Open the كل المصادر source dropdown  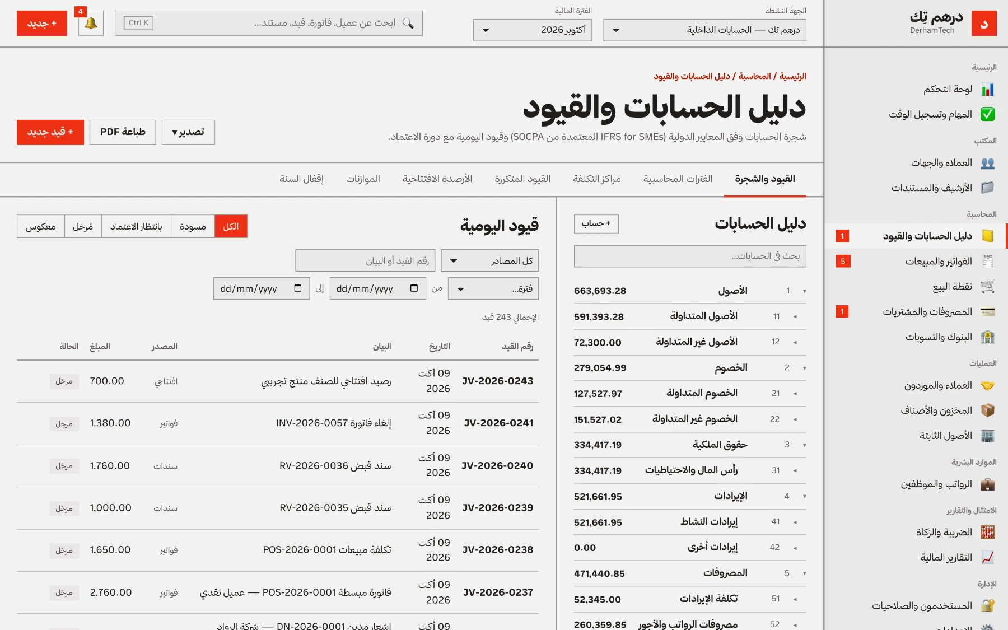[x=490, y=260]
